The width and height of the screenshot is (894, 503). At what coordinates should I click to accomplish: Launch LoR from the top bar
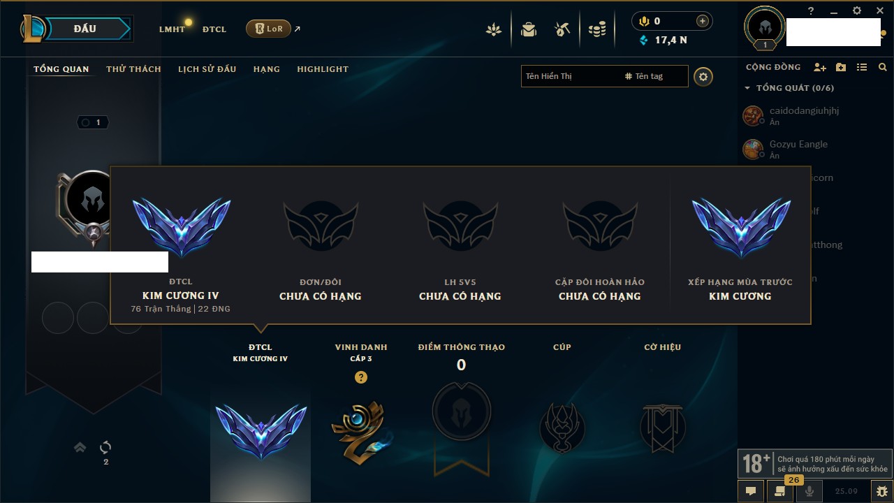[x=268, y=29]
